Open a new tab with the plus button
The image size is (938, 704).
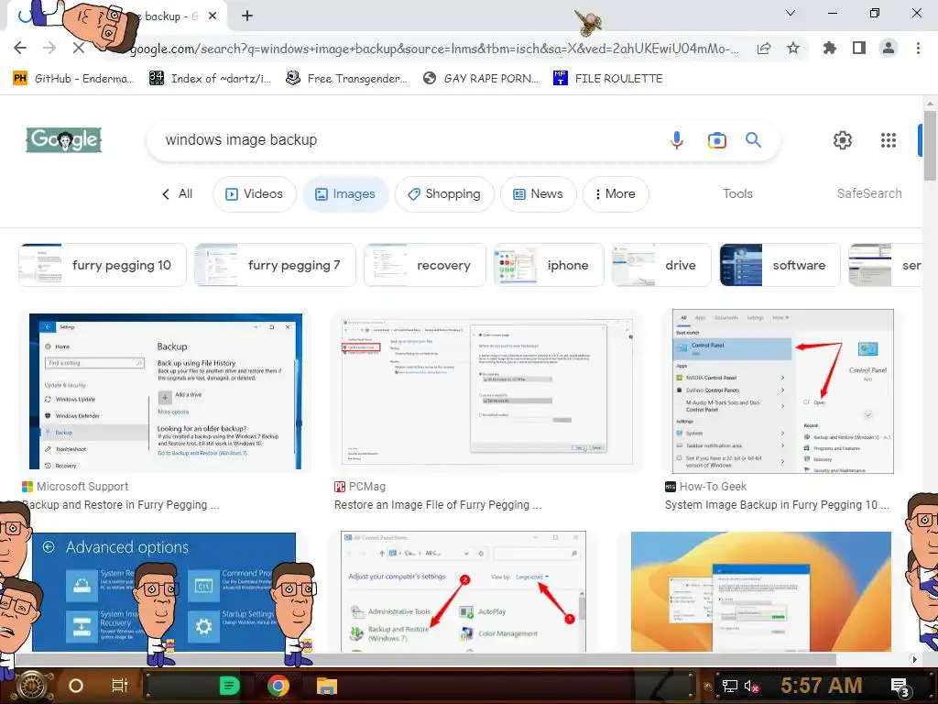click(x=247, y=16)
